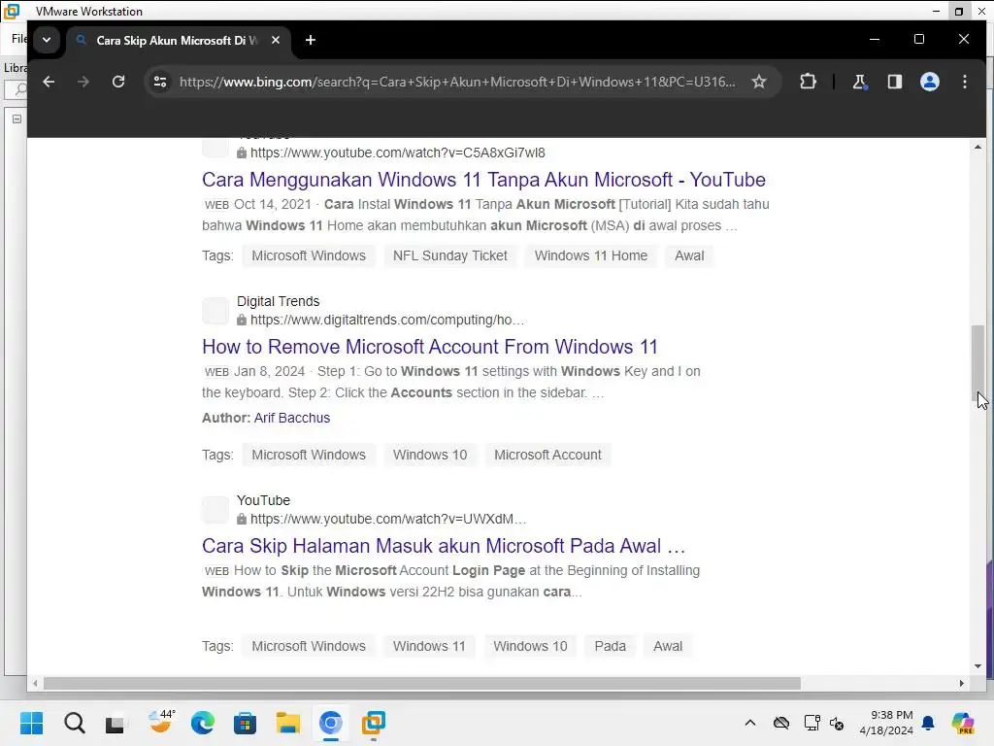Click the Microsoft Windows tag under YouTube C5A8xGi7wl8
The width and height of the screenshot is (994, 746).
point(309,255)
